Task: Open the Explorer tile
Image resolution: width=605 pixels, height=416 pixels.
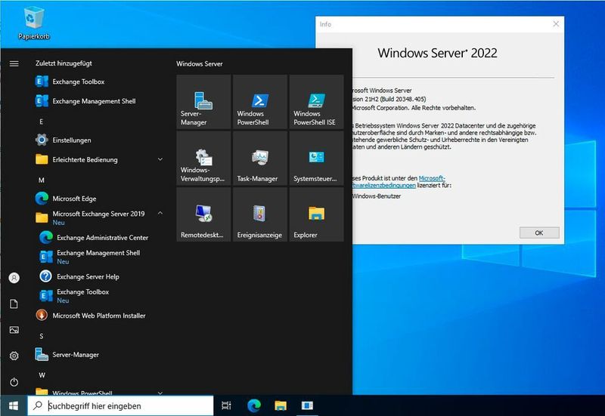Action: tap(316, 214)
